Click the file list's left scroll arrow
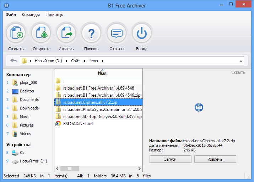The height and width of the screenshot is (182, 254). click(57, 168)
